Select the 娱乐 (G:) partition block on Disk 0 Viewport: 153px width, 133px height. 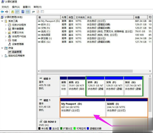133,86
